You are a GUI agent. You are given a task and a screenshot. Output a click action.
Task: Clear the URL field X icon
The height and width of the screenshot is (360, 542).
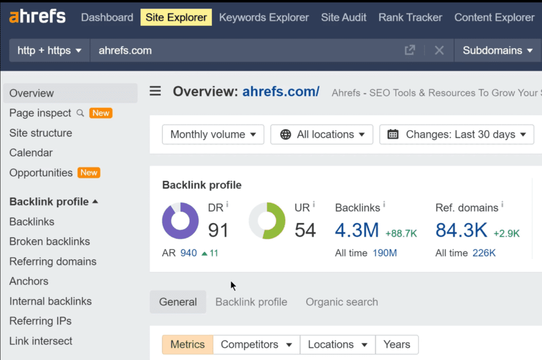tap(439, 50)
